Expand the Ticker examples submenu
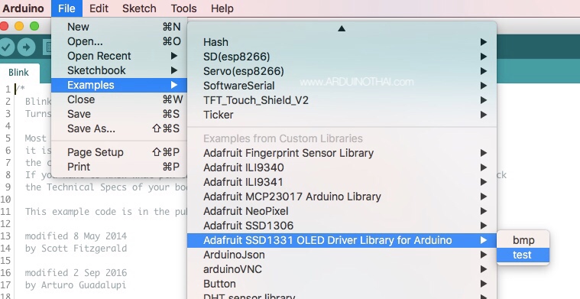Screen dimensions: 580x299 click(x=342, y=115)
